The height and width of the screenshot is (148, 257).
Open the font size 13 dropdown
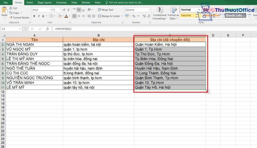pos(60,10)
